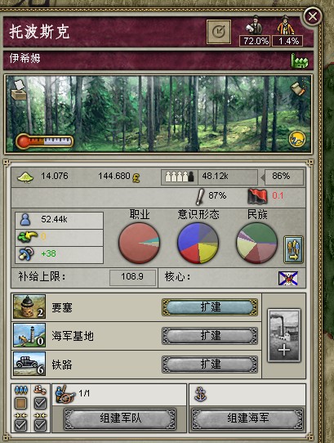Click 扩建 button for 海军基地
334x443 pixels.
pyautogui.click(x=210, y=336)
